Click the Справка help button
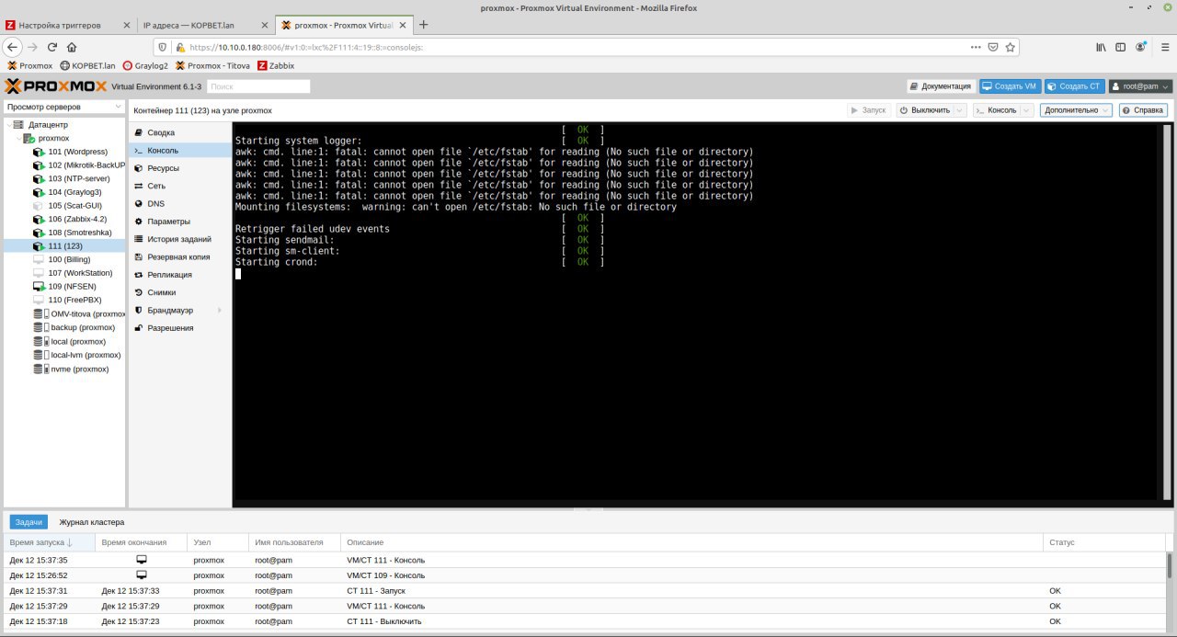1177x637 pixels. [1143, 110]
